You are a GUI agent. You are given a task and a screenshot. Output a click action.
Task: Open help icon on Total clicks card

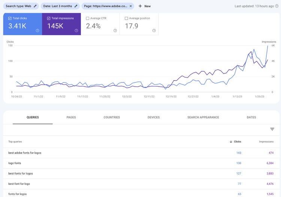coord(37,31)
